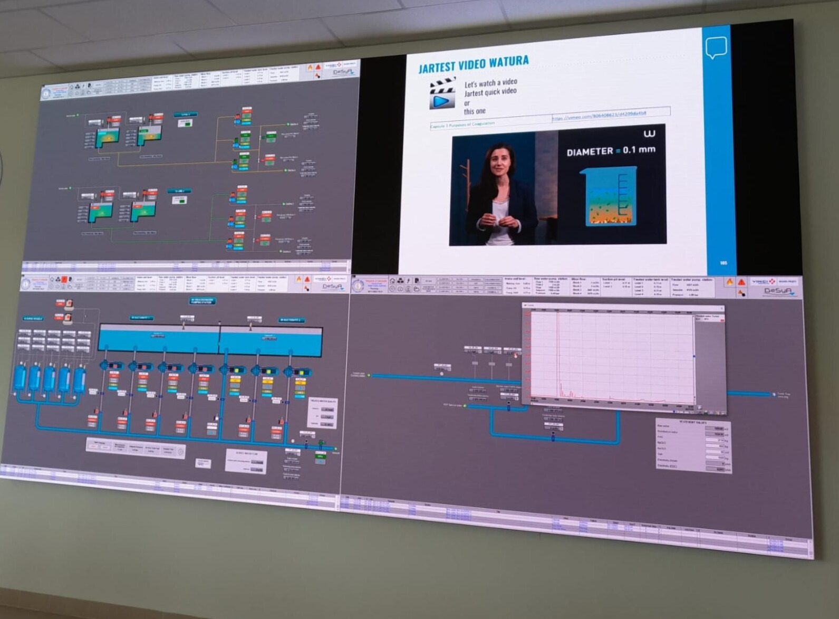
Task: Click the fuel pump icon on trend chart screen
Action: [416, 281]
